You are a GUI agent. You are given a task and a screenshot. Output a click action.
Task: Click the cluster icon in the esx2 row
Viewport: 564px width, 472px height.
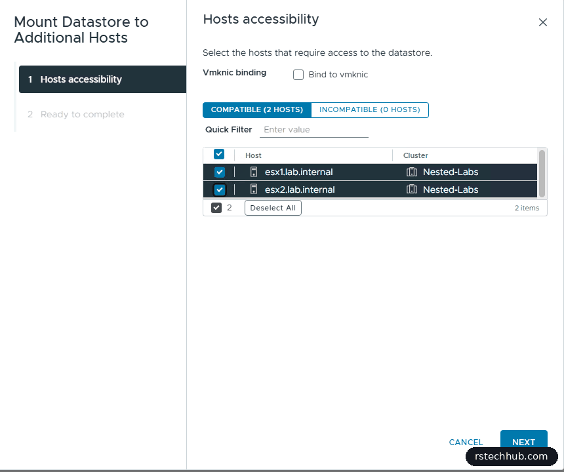[x=411, y=189]
